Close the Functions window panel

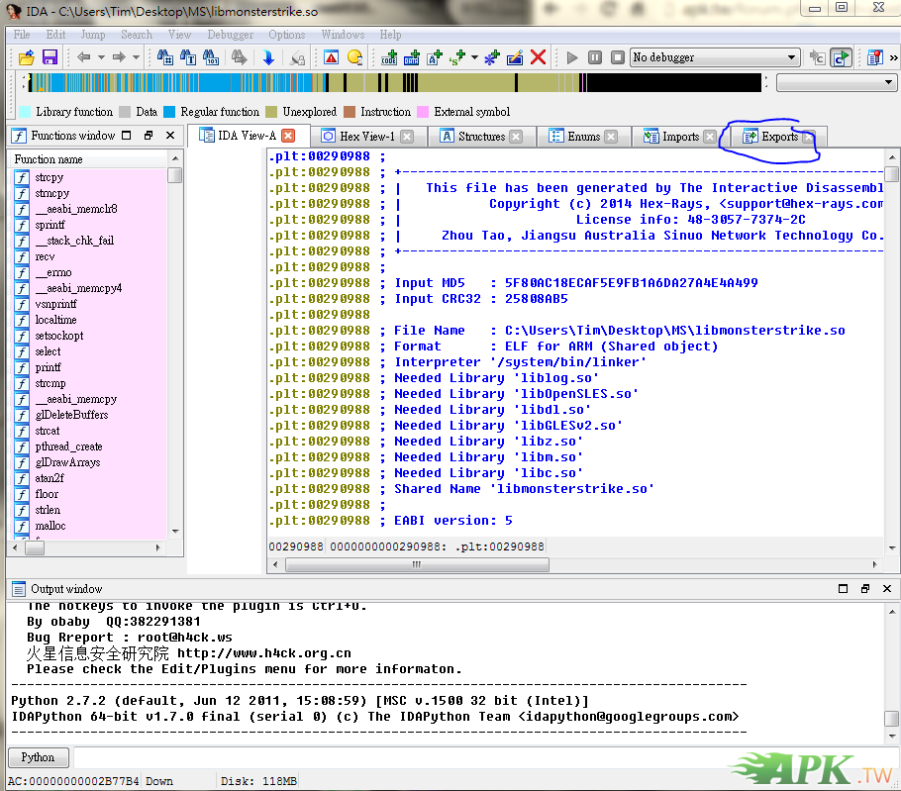[170, 136]
